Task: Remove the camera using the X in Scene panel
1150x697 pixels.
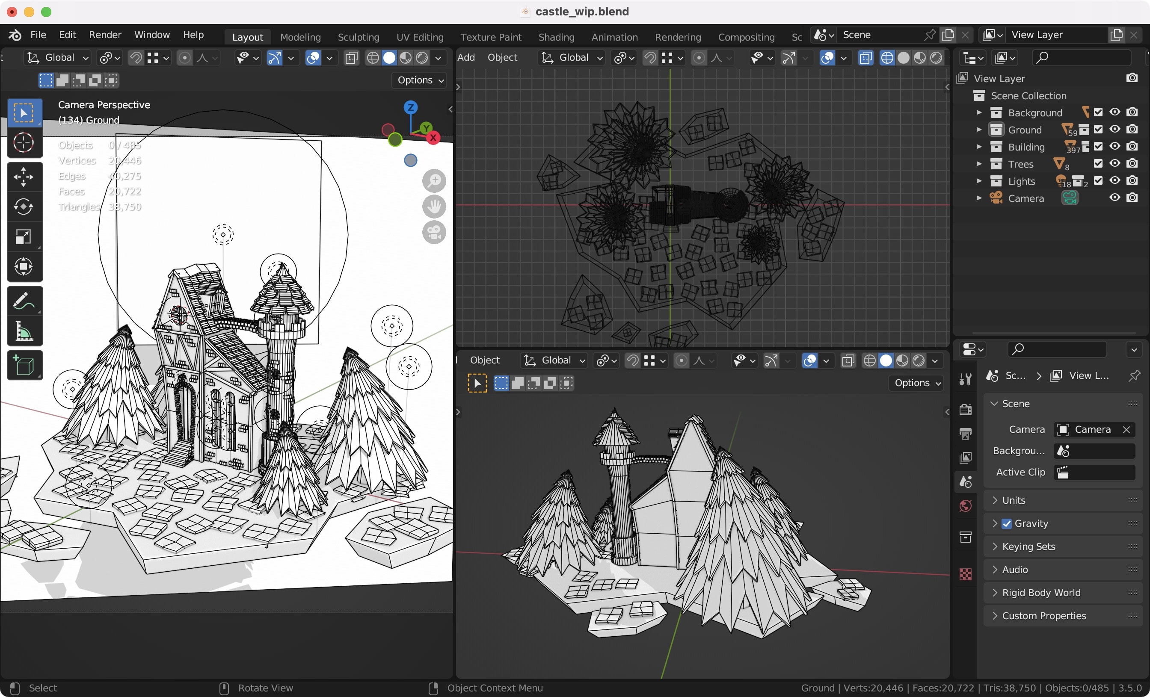Action: click(x=1126, y=430)
